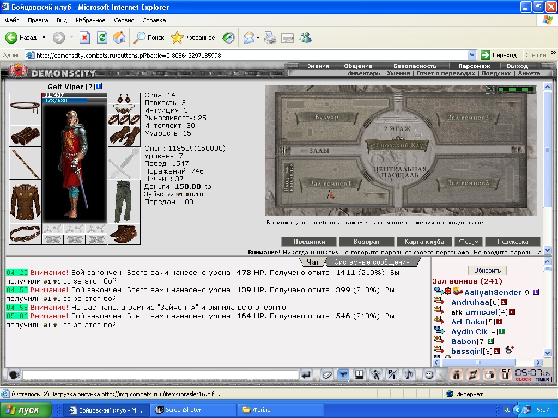Click the IE Print toolbar icon
Viewport: 558px width, 418px height.
[270, 38]
